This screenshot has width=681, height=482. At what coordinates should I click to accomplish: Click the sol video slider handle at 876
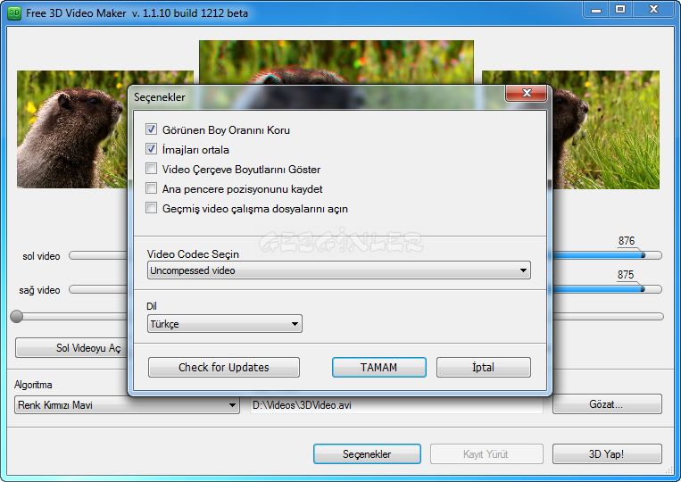point(643,255)
